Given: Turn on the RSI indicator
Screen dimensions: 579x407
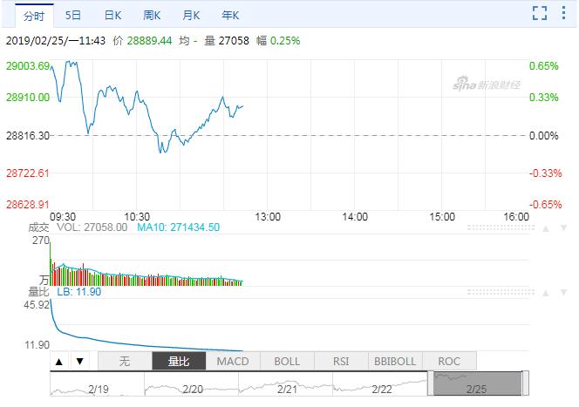Looking at the screenshot, I should (341, 361).
